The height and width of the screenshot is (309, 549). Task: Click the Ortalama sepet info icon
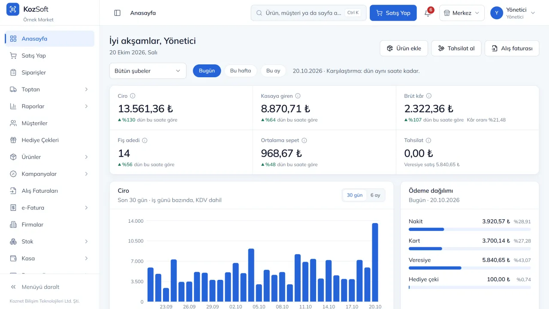[x=304, y=140]
